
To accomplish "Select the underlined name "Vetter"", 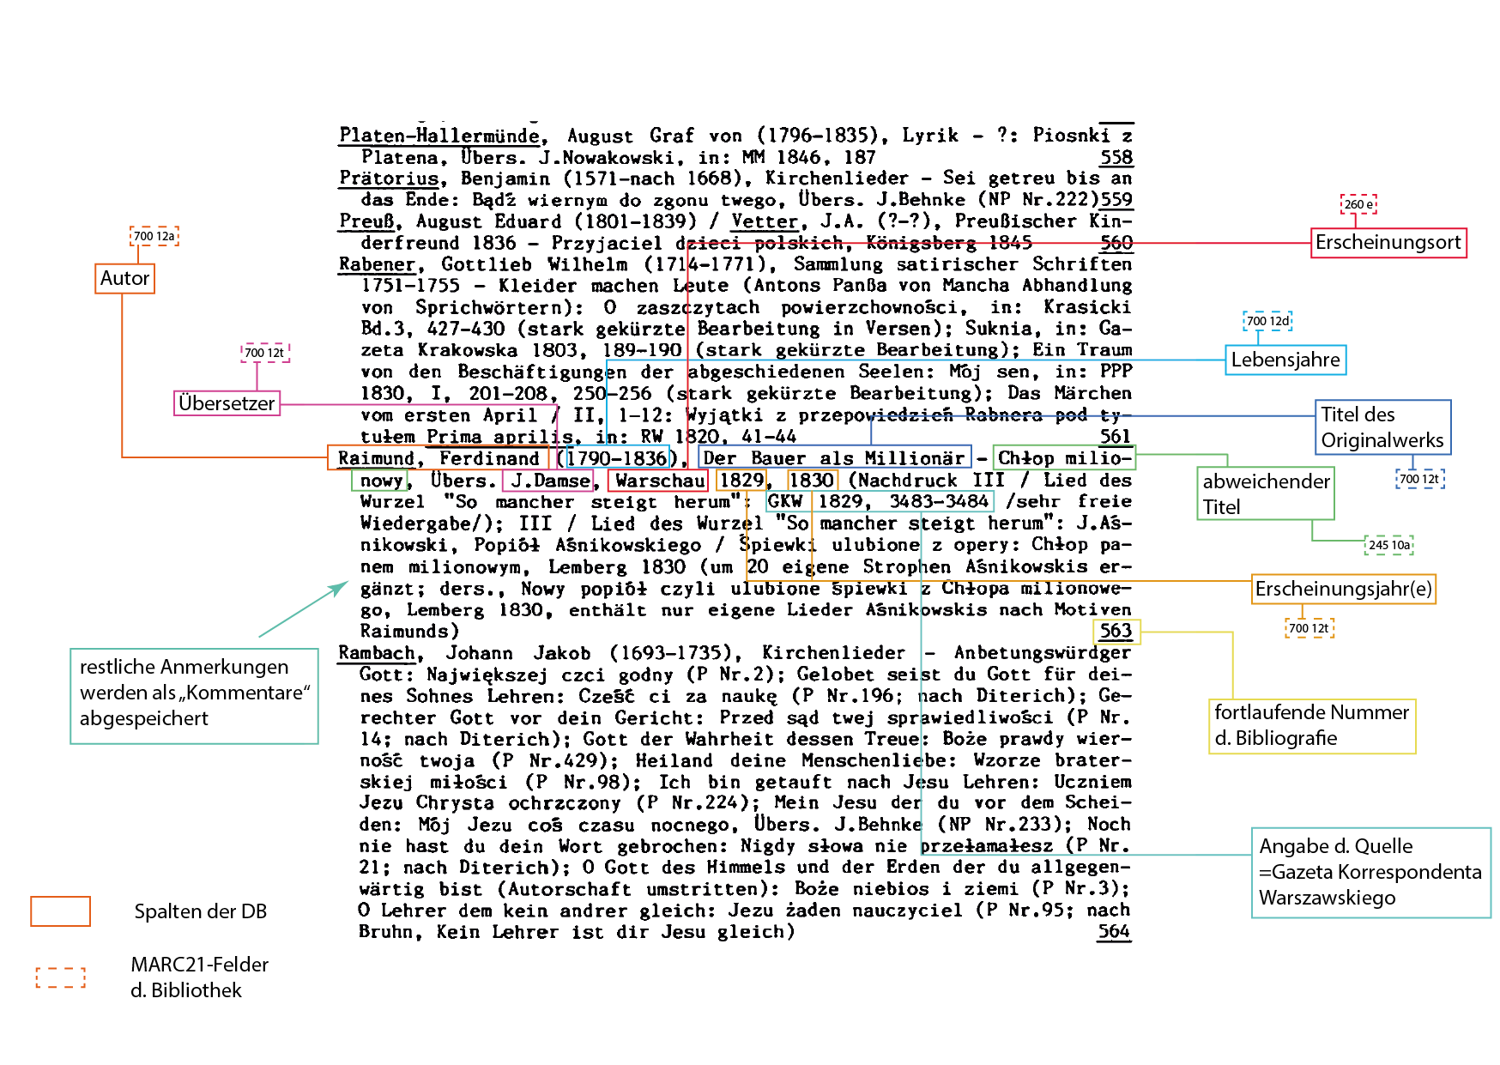I will [765, 221].
